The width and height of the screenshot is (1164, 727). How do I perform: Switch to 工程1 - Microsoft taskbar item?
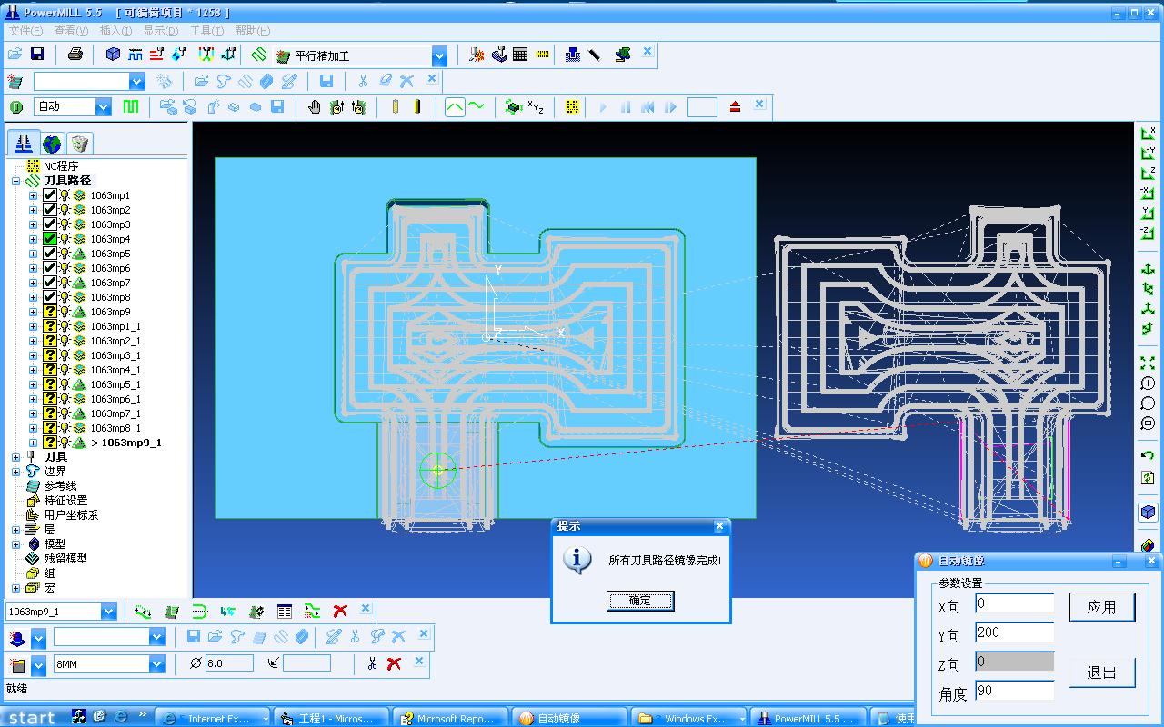coord(332,718)
